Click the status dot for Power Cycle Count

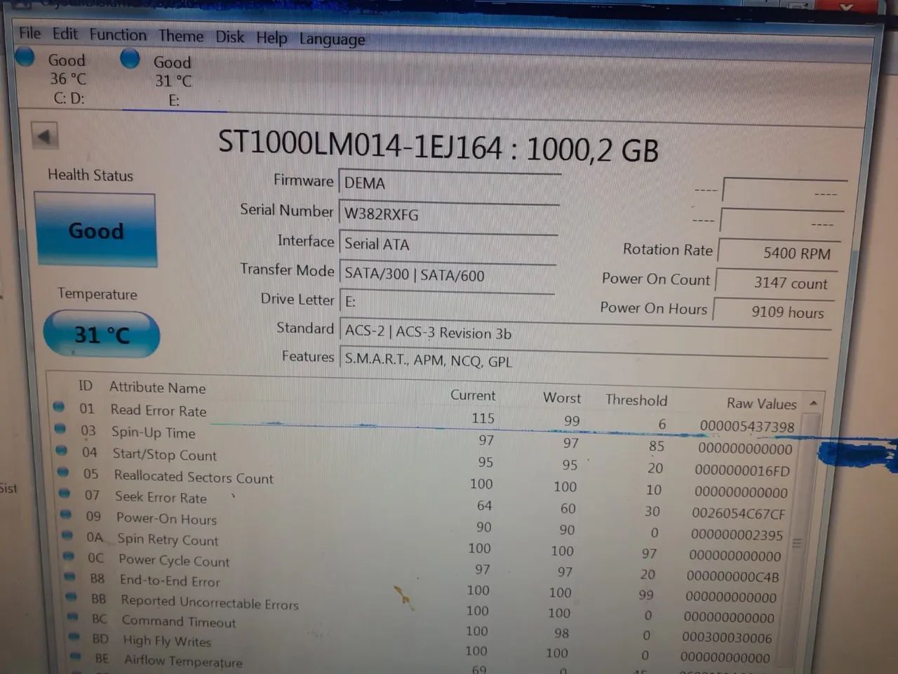click(69, 556)
